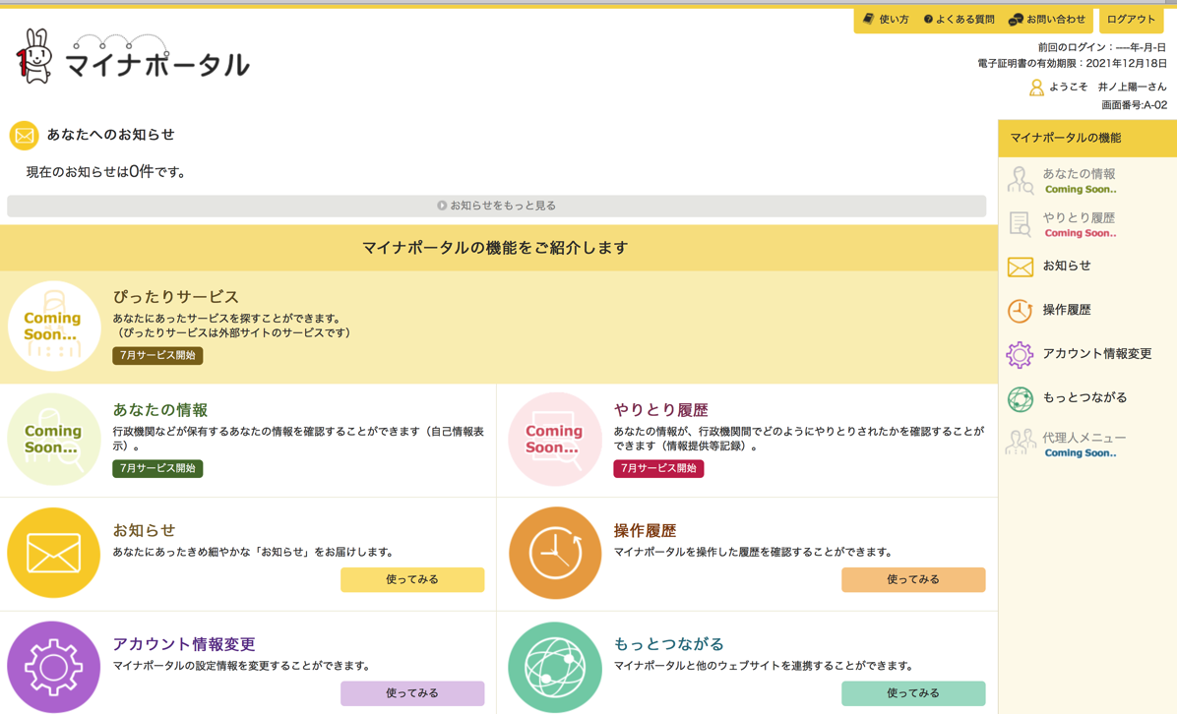
Task: Click the user name 井ノ上陽一さん
Action: click(x=1132, y=87)
